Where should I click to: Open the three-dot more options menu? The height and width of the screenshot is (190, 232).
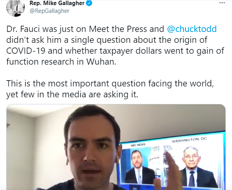(222, 3)
